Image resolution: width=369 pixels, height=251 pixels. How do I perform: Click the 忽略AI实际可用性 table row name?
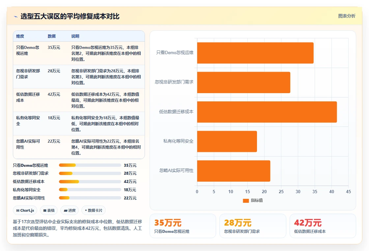coord(28,144)
